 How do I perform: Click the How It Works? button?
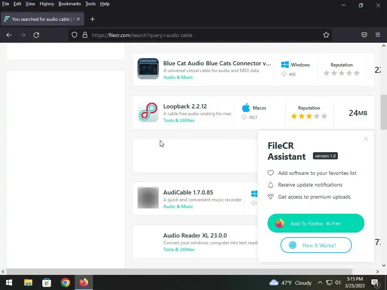point(316,245)
